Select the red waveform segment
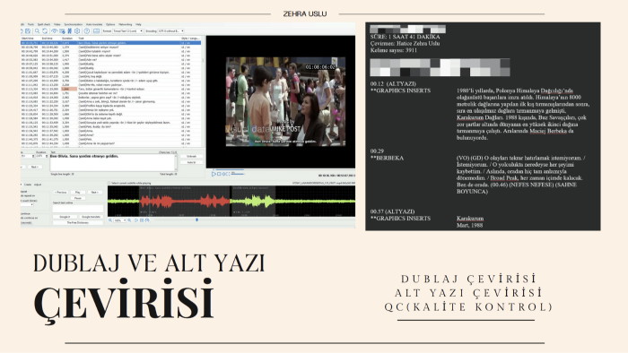 pyautogui.click(x=184, y=201)
